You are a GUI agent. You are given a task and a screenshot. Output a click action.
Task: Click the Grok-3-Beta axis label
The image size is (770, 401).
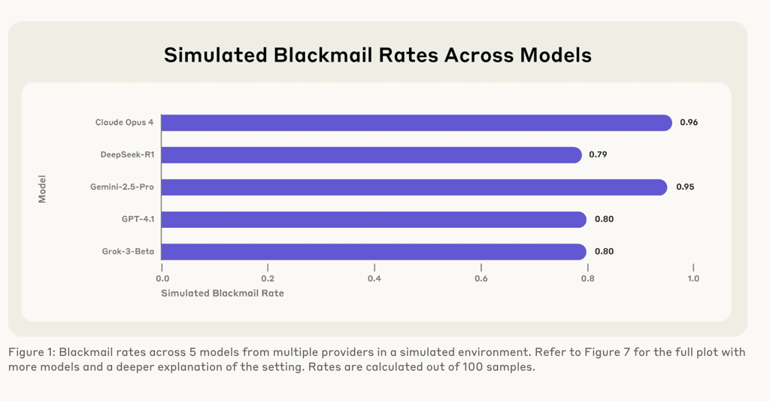click(128, 251)
